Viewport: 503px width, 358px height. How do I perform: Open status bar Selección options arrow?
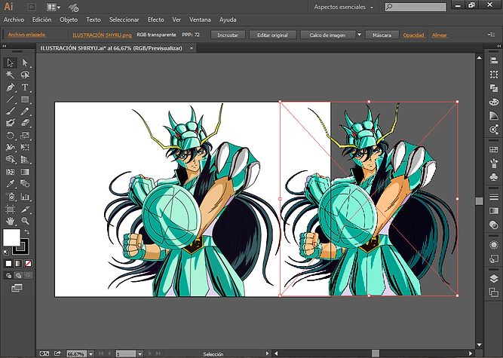pos(267,353)
